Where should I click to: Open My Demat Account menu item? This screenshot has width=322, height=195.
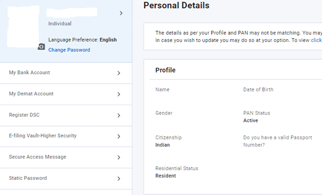pyautogui.click(x=66, y=94)
